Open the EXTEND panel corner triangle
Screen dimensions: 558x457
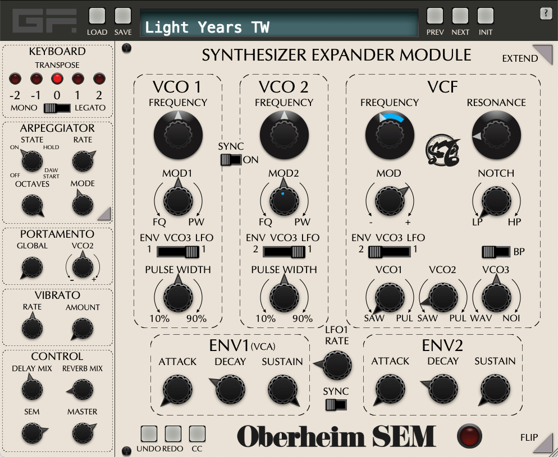(x=545, y=53)
